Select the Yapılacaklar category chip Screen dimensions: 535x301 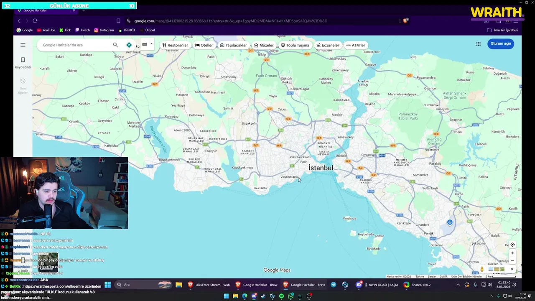click(233, 45)
